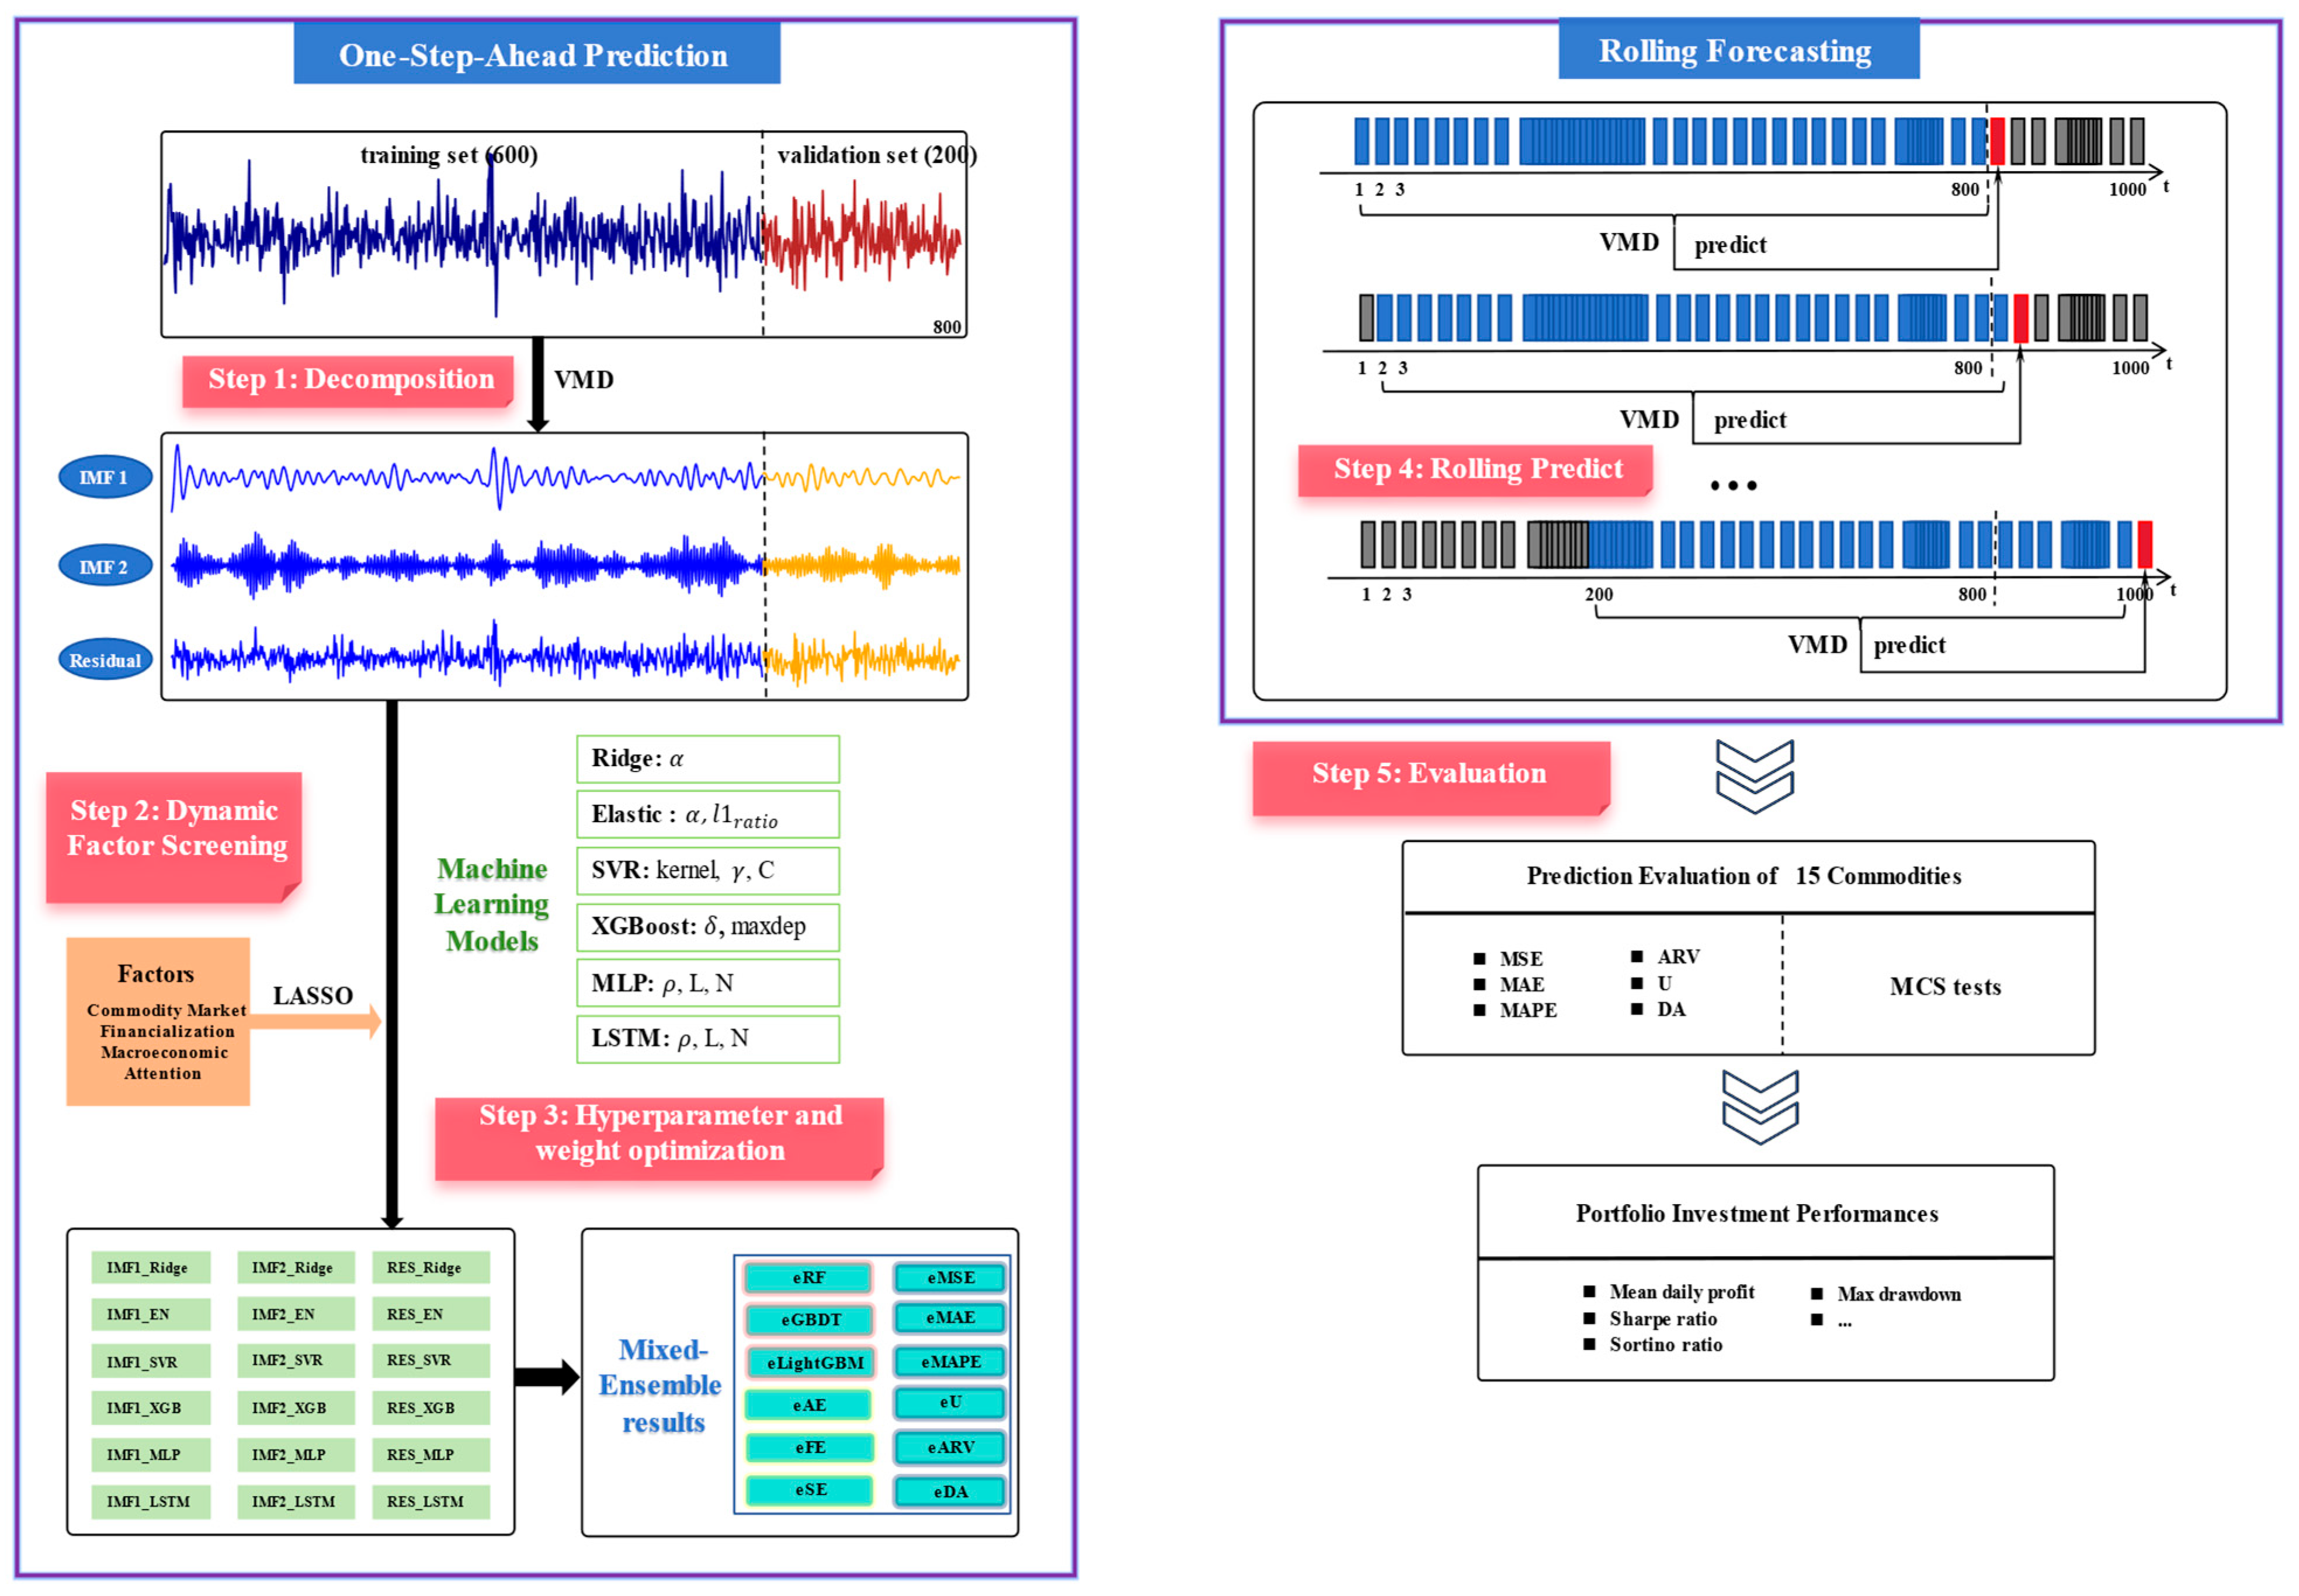The height and width of the screenshot is (1596, 2299).
Task: Click the IMF1_LSTM green box
Action: coord(150,1501)
